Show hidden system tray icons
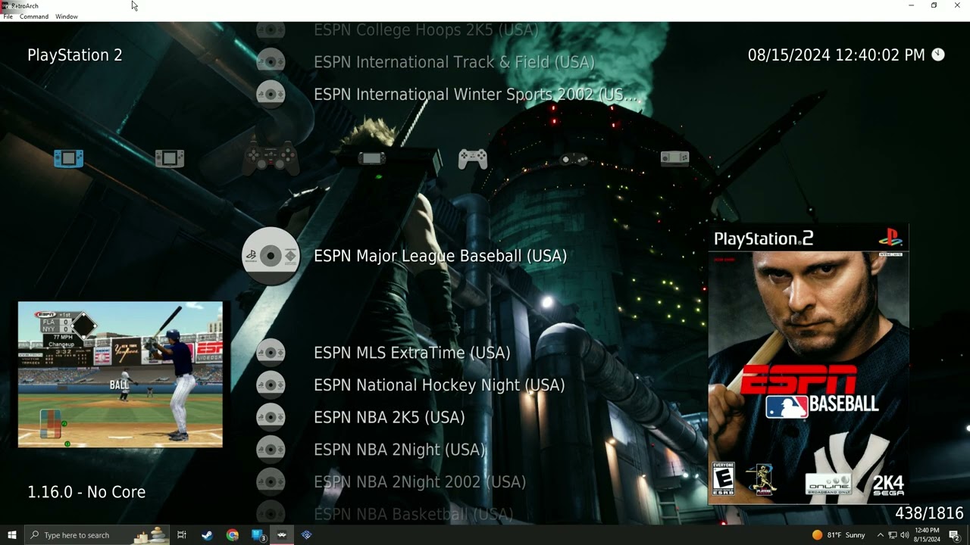Image resolution: width=970 pixels, height=545 pixels. click(x=880, y=535)
